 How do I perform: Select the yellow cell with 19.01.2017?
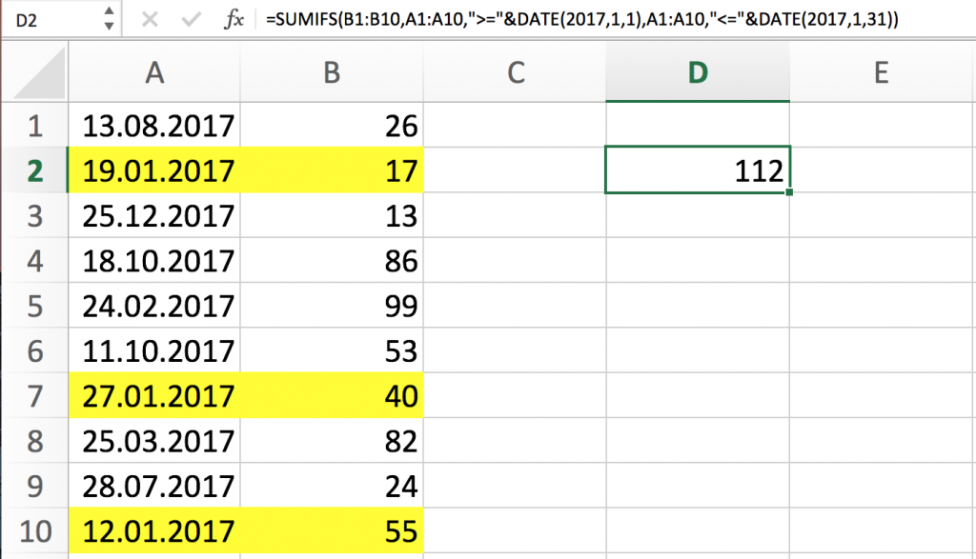tap(154, 170)
